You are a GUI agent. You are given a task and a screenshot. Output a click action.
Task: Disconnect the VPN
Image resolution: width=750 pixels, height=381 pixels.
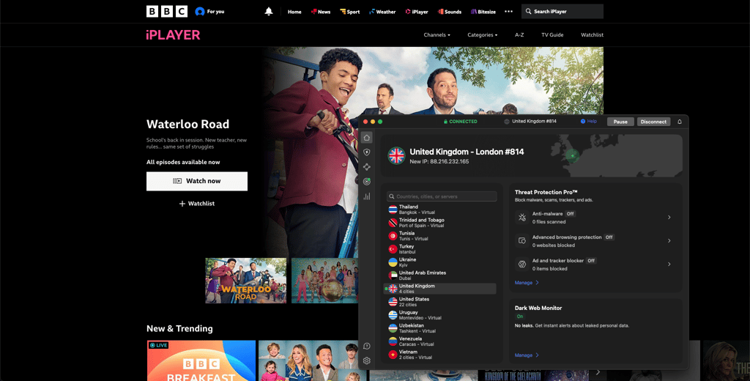click(653, 122)
